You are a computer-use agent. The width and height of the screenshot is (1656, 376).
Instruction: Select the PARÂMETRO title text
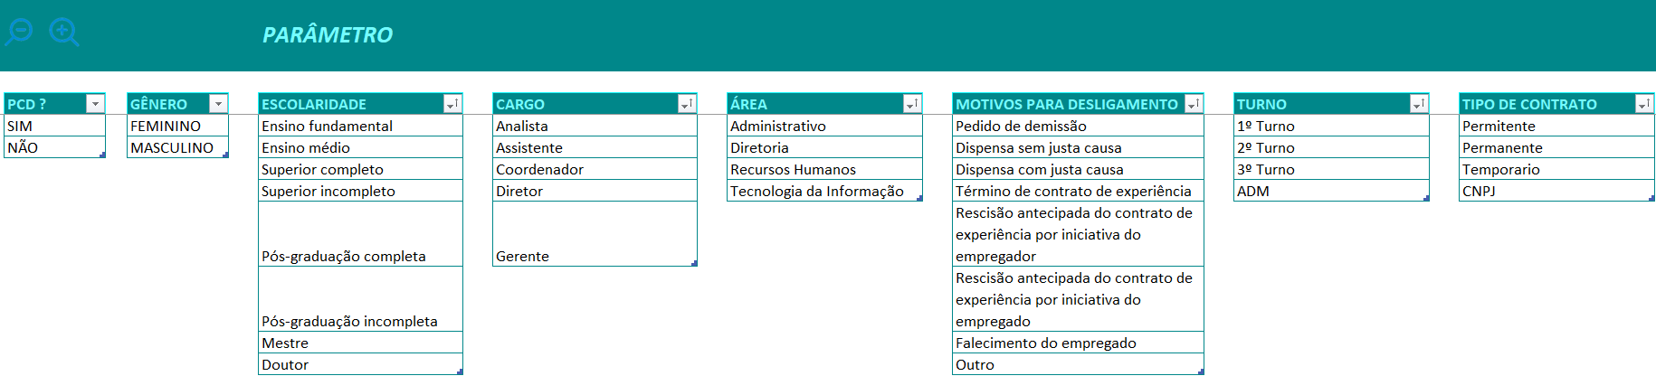(x=328, y=35)
